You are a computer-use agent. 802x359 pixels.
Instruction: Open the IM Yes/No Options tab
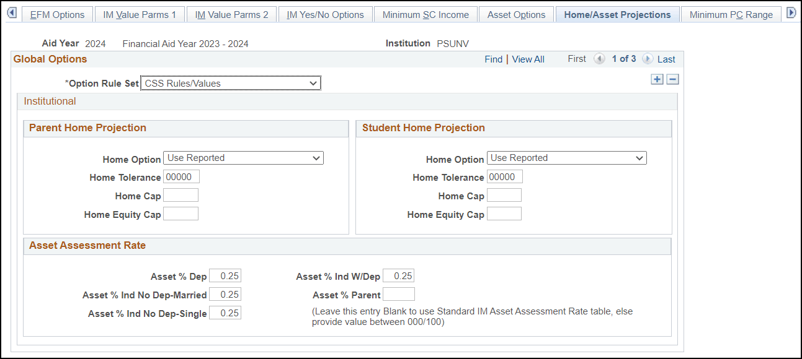click(x=326, y=14)
